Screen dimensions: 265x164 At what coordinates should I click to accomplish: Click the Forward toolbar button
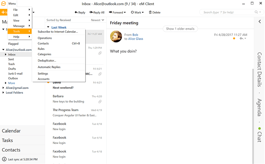click(117, 12)
